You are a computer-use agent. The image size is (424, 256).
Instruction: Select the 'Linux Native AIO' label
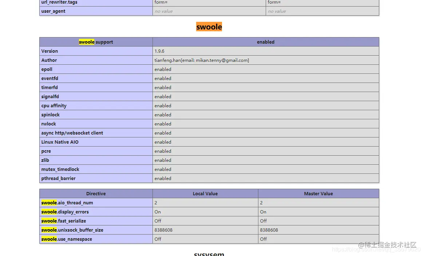tap(60, 142)
